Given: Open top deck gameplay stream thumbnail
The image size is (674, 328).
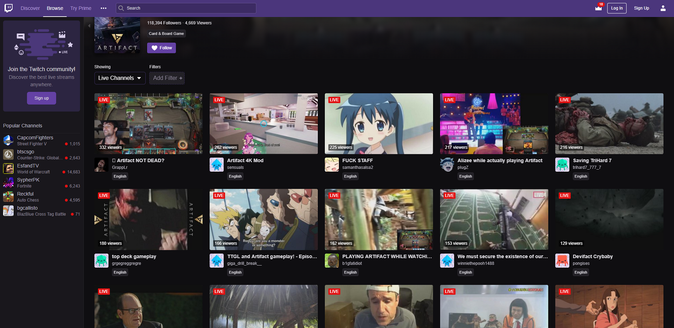Looking at the screenshot, I should (148, 220).
